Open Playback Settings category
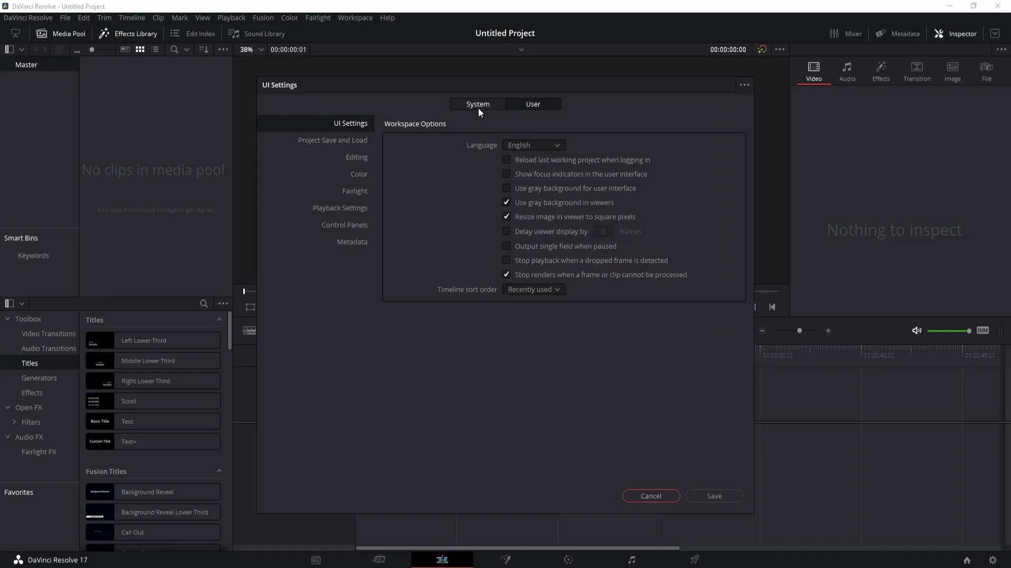Screen dimensions: 1011x568 [x=340, y=208]
